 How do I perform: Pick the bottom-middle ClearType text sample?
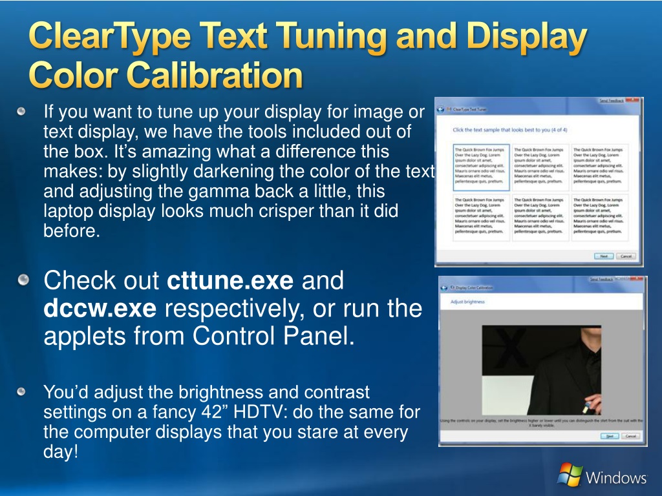coord(540,217)
